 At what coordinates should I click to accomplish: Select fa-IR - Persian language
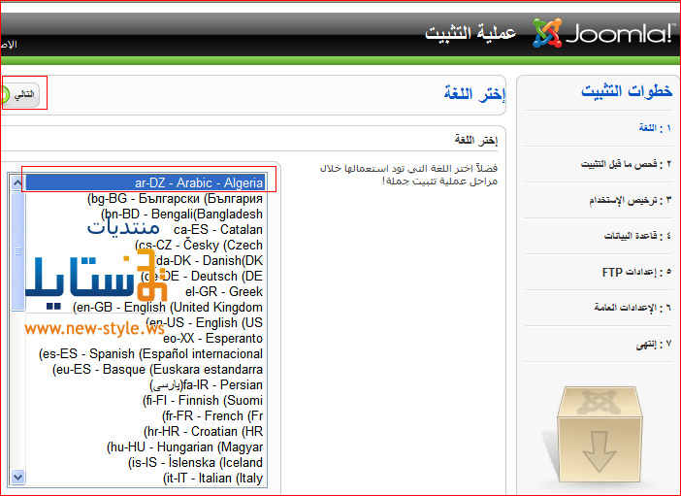(145, 384)
